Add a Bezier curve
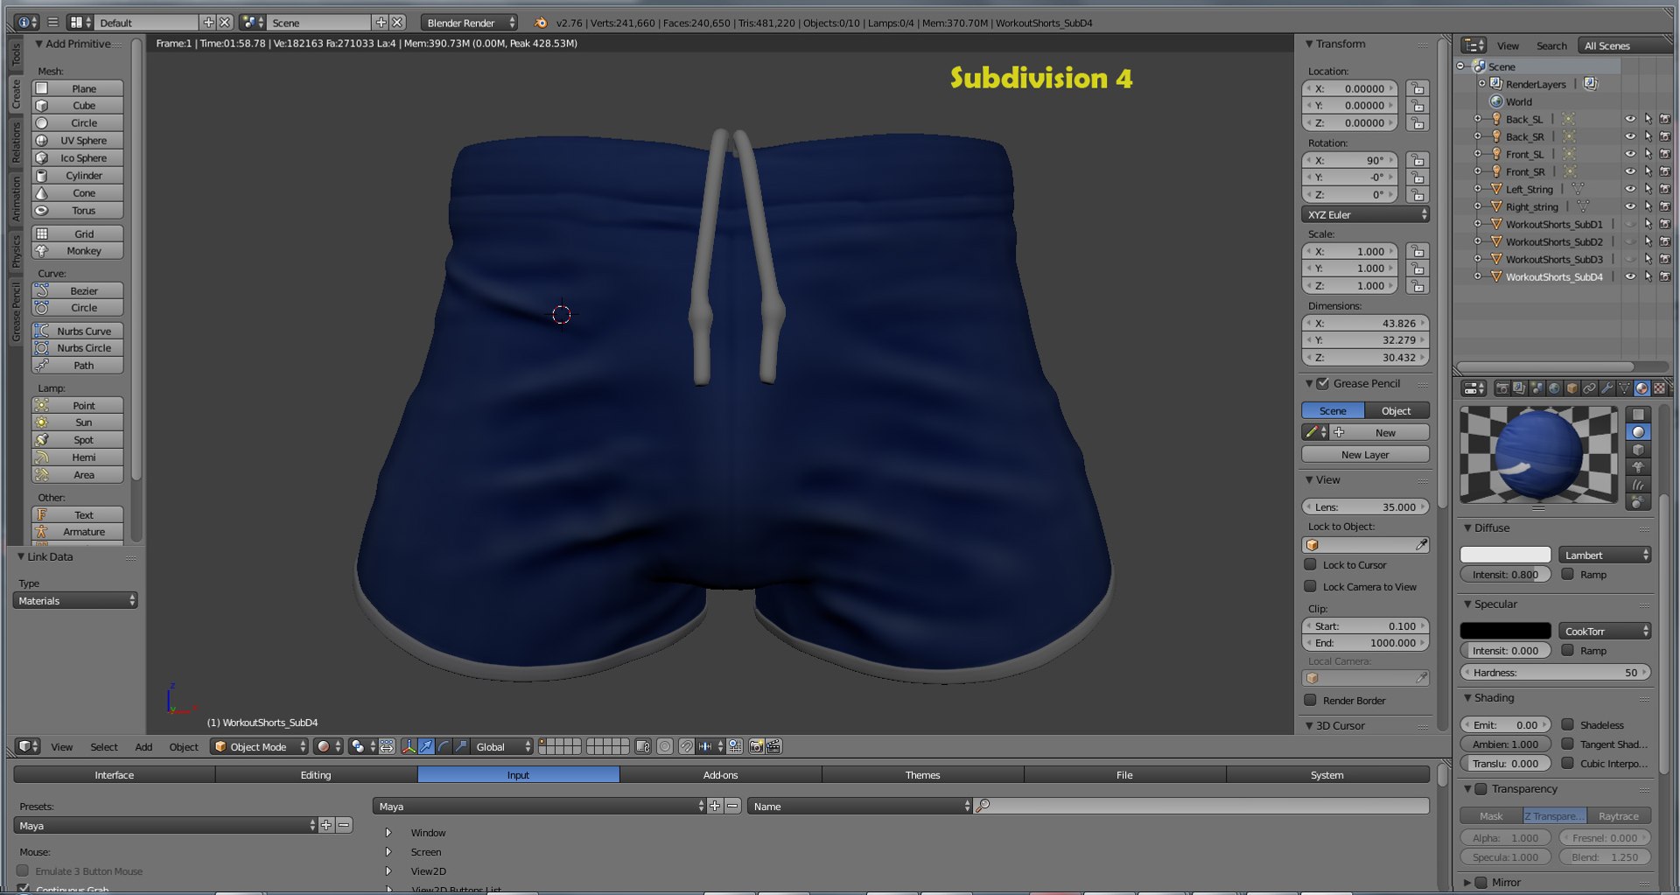This screenshot has width=1680, height=895. coord(77,291)
